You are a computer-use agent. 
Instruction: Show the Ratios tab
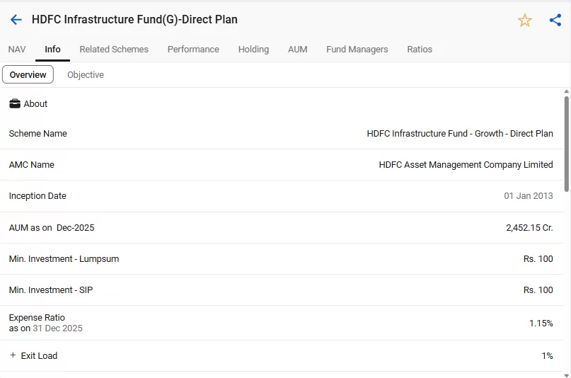coord(420,49)
